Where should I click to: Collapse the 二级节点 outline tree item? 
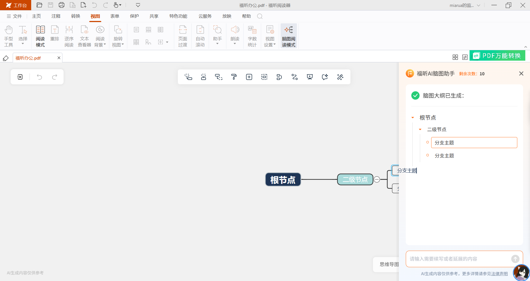point(420,130)
